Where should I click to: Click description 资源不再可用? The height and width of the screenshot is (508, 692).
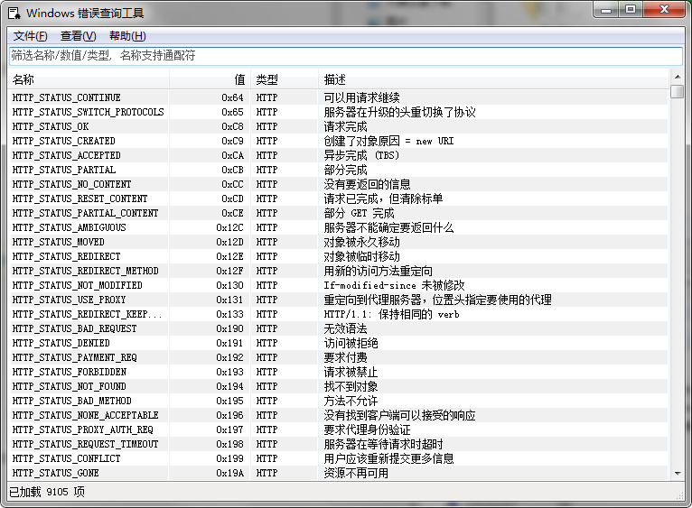(x=356, y=473)
